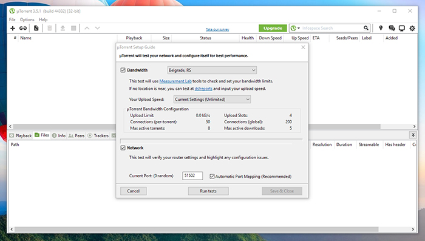Sort by Down Speed column header
The width and height of the screenshot is (425, 241).
tap(270, 38)
